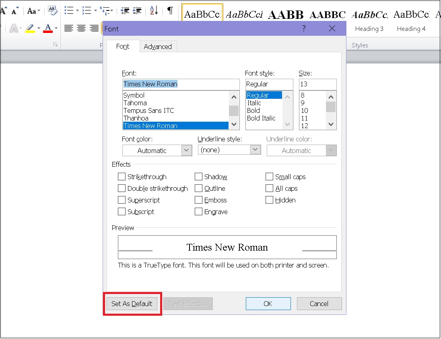Click the Decrease Indent icon
The image size is (441, 339).
point(125,10)
